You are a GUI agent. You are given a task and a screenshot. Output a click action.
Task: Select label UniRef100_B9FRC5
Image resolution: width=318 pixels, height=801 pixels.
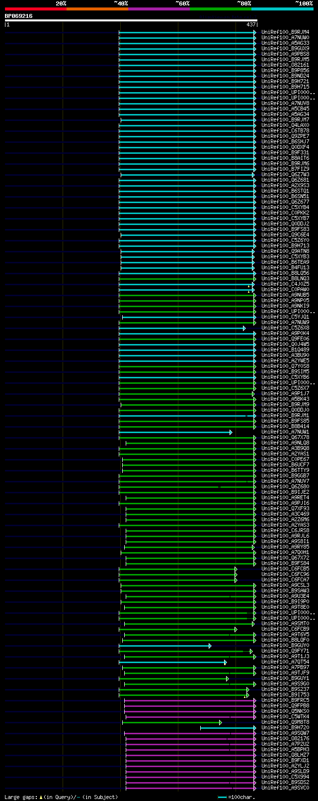[285, 700]
